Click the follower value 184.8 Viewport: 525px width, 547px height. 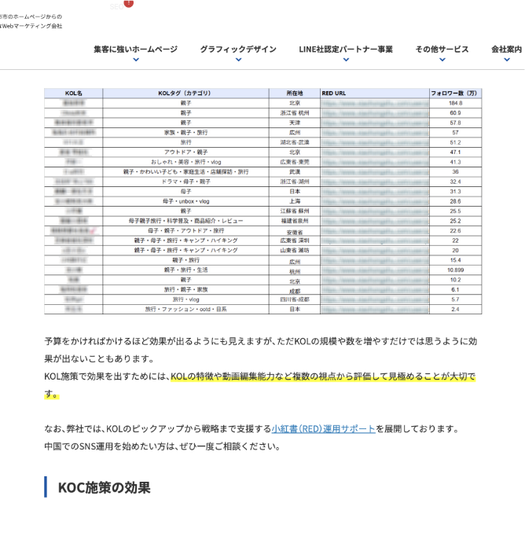coord(455,103)
